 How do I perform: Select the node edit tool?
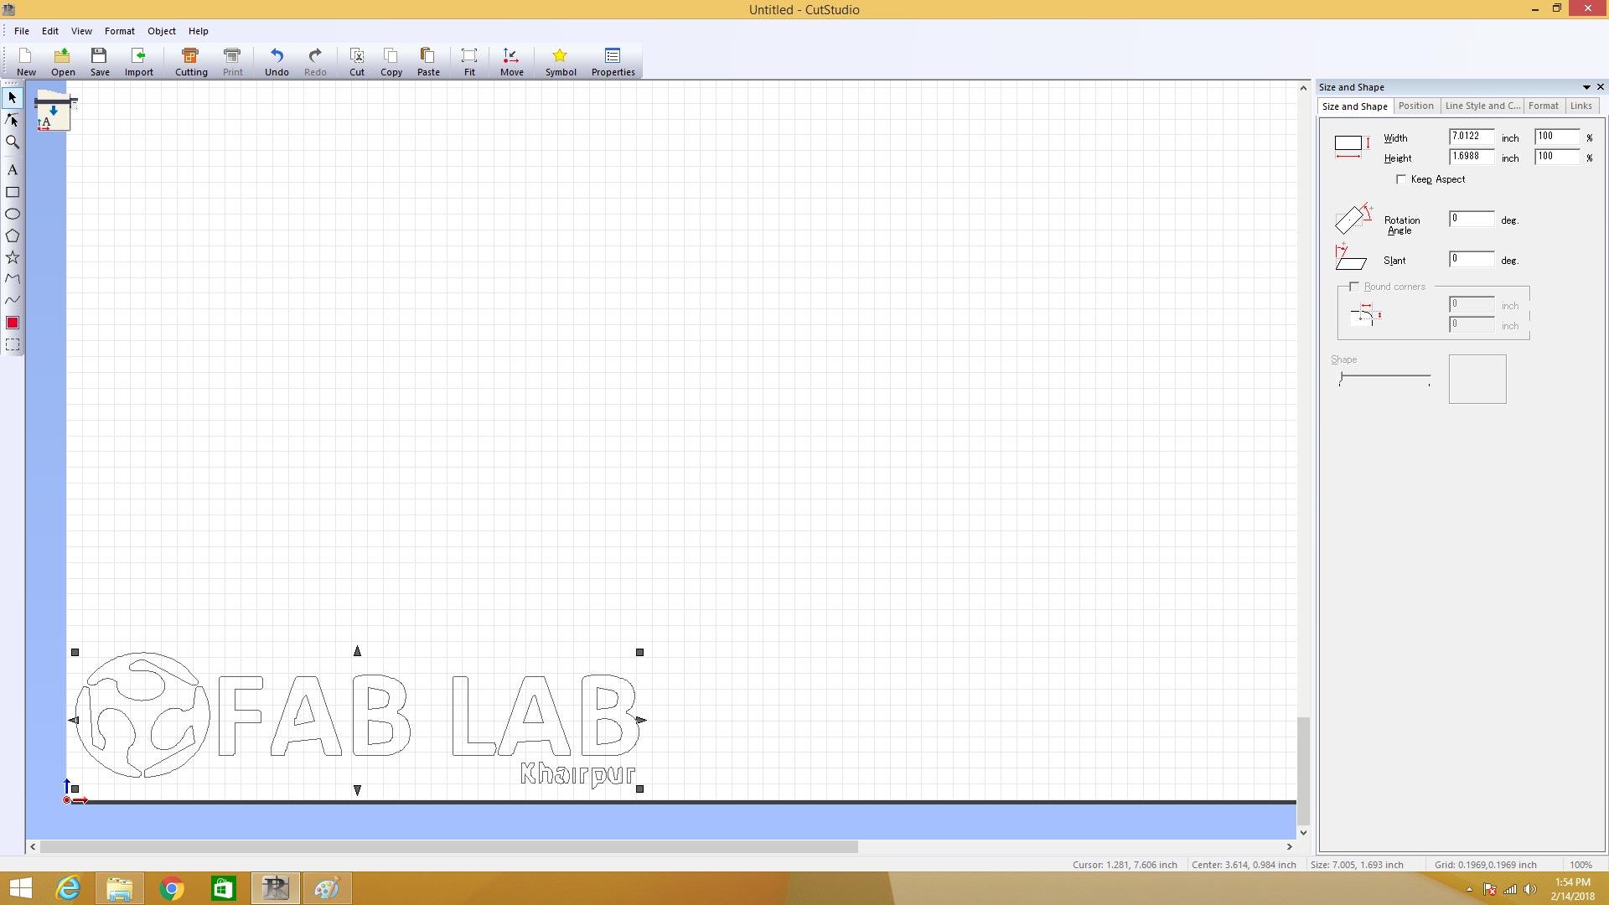click(13, 120)
